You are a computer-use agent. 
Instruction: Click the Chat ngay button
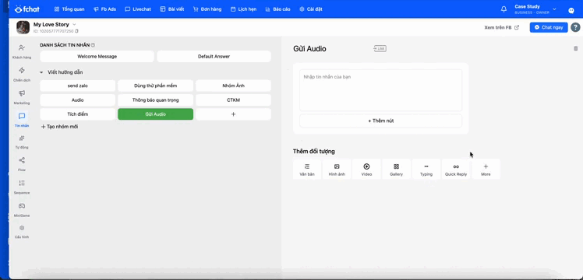(549, 27)
